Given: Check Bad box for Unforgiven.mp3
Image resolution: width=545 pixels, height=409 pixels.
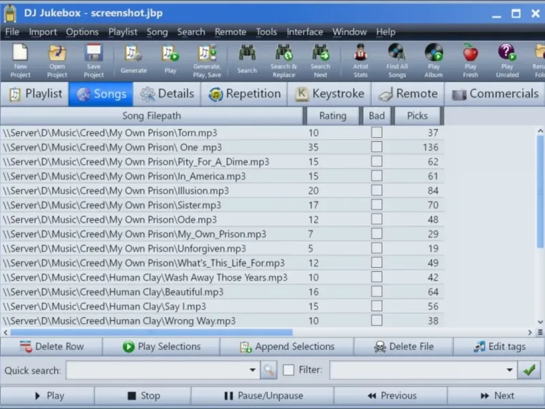Looking at the screenshot, I should pos(377,248).
